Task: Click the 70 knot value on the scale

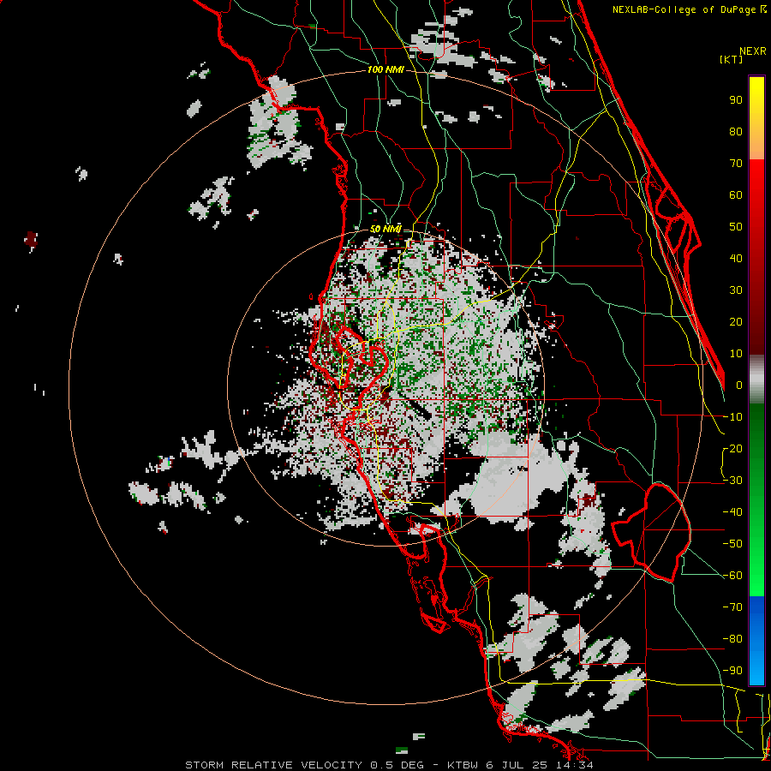Action: pos(736,164)
